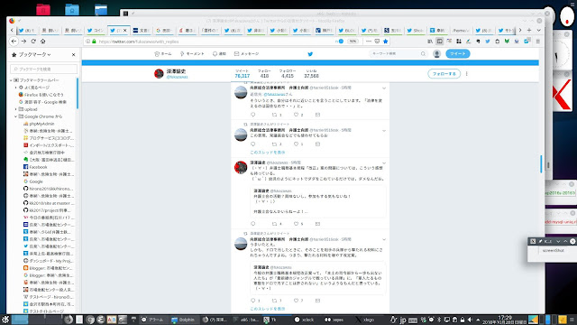
Task: View the following count 418
Action: pyautogui.click(x=264, y=74)
